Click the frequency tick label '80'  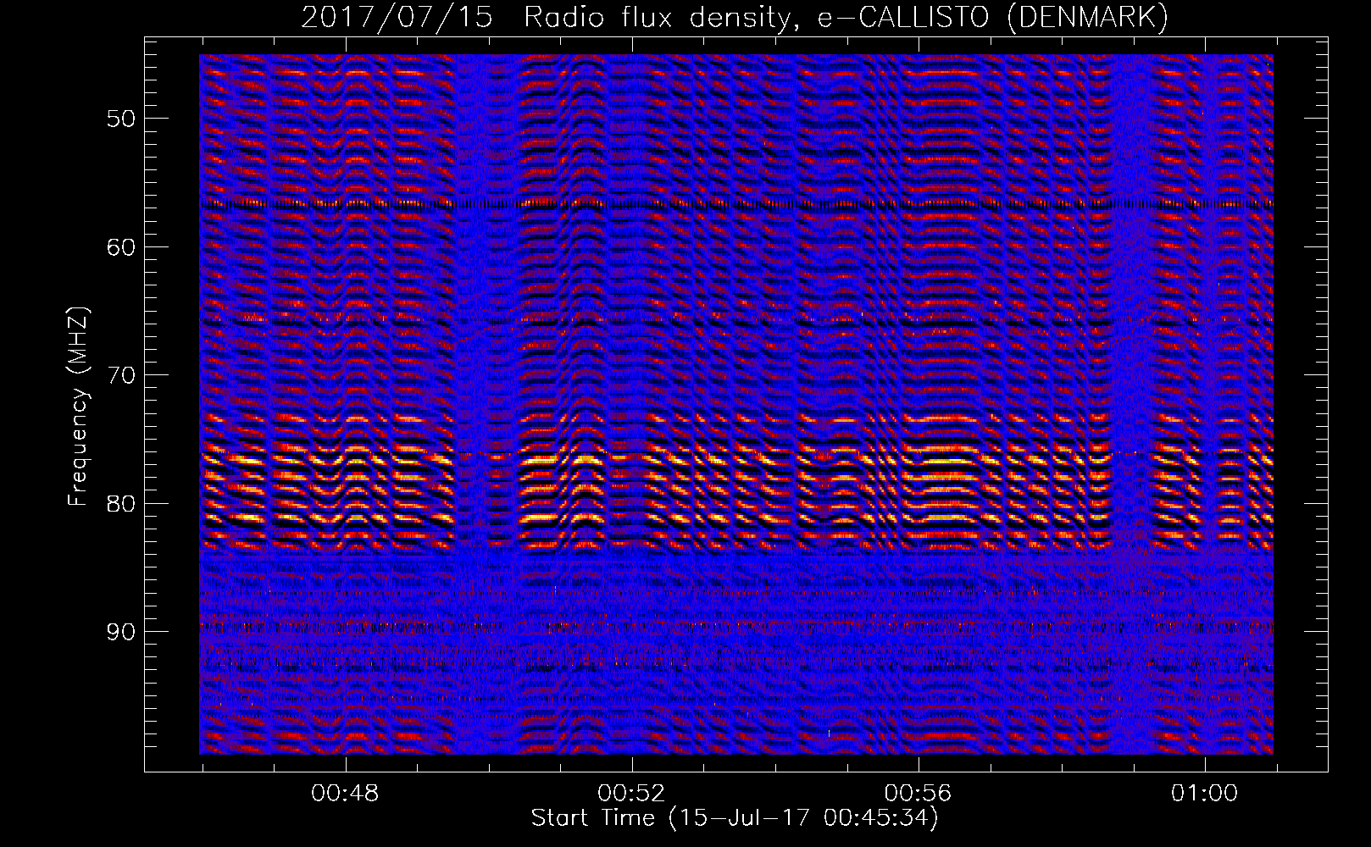[x=121, y=504]
